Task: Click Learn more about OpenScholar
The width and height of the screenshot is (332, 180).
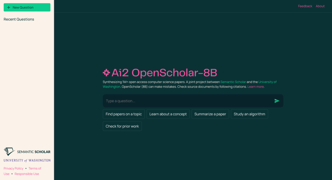Action: (x=255, y=86)
